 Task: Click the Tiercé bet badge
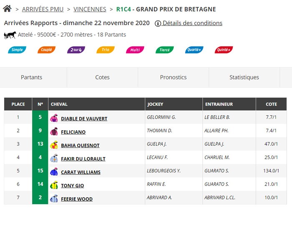pos(164,50)
